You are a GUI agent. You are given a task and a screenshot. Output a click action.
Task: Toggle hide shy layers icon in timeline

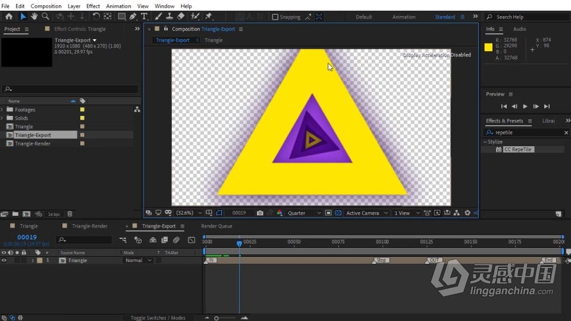(153, 240)
